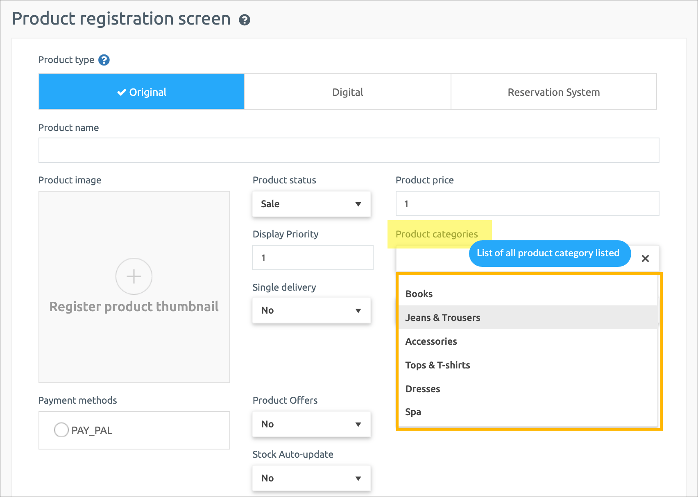Viewport: 698px width, 497px height.
Task: Pick Accessories in the category list
Action: pos(431,341)
